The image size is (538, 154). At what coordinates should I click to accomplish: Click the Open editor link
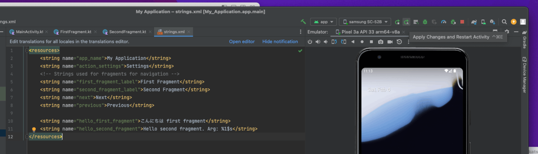tap(242, 41)
